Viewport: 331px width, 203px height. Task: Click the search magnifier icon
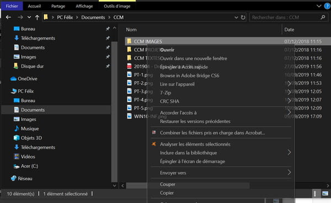coord(323,17)
